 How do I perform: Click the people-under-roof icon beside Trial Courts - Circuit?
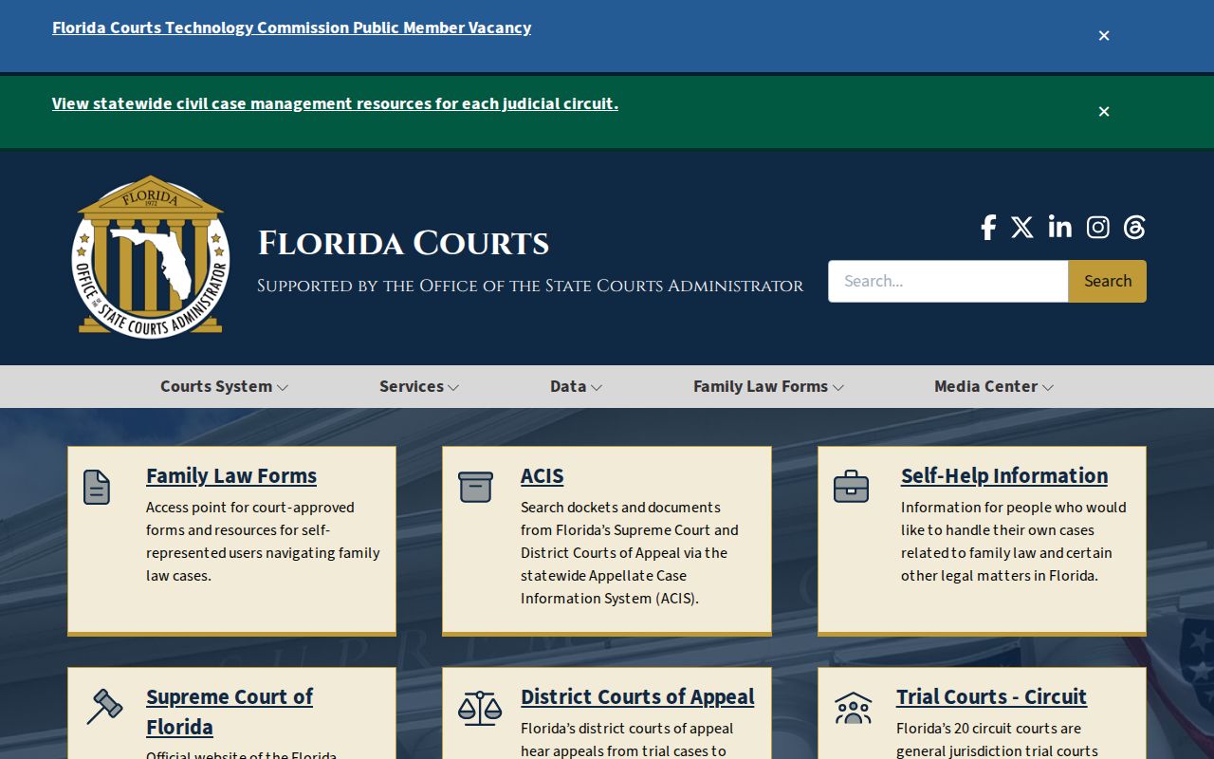854,708
